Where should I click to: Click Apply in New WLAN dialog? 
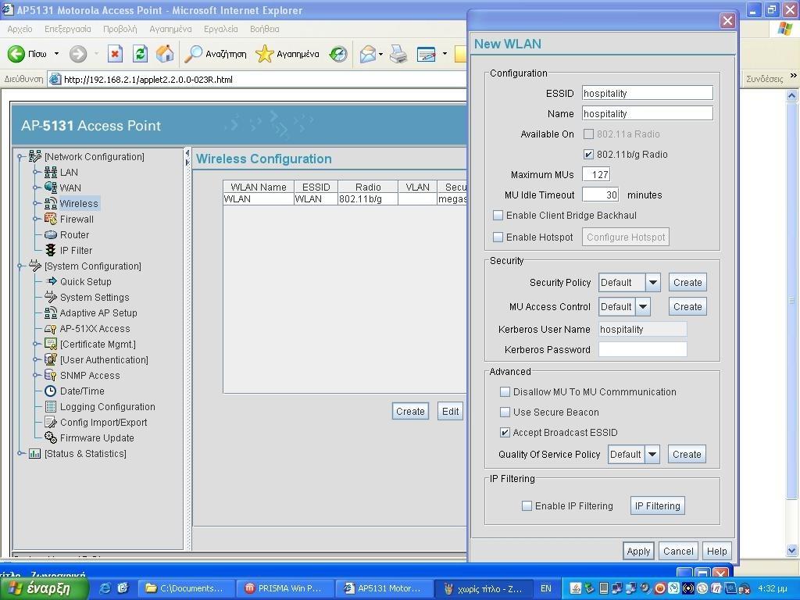[638, 551]
